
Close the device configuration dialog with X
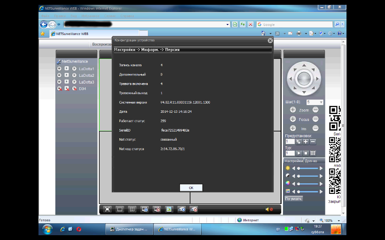click(270, 41)
